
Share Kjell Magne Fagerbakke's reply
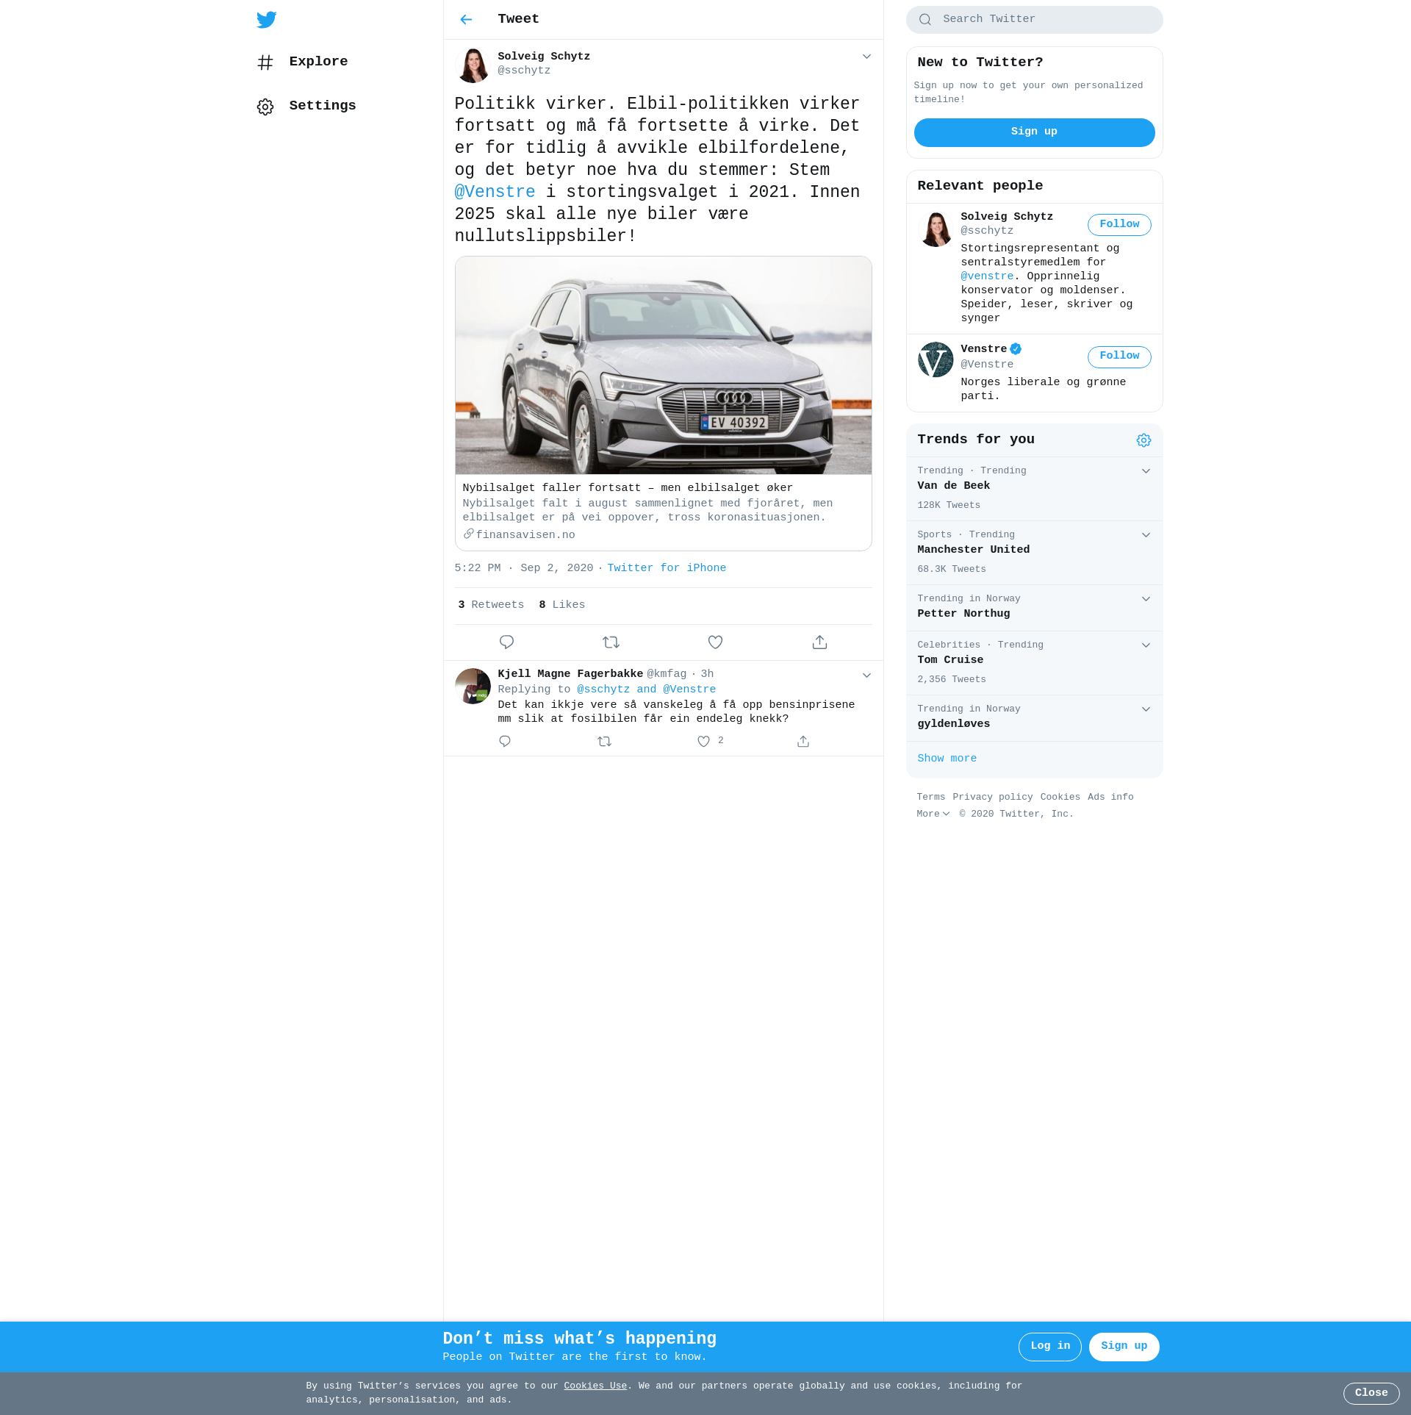(803, 742)
